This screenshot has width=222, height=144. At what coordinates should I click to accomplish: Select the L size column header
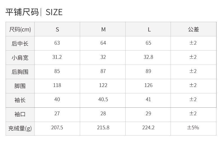148,29
